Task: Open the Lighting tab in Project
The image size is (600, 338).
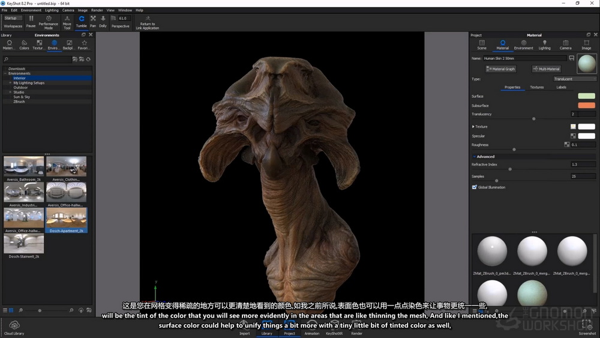Action: coord(545,45)
